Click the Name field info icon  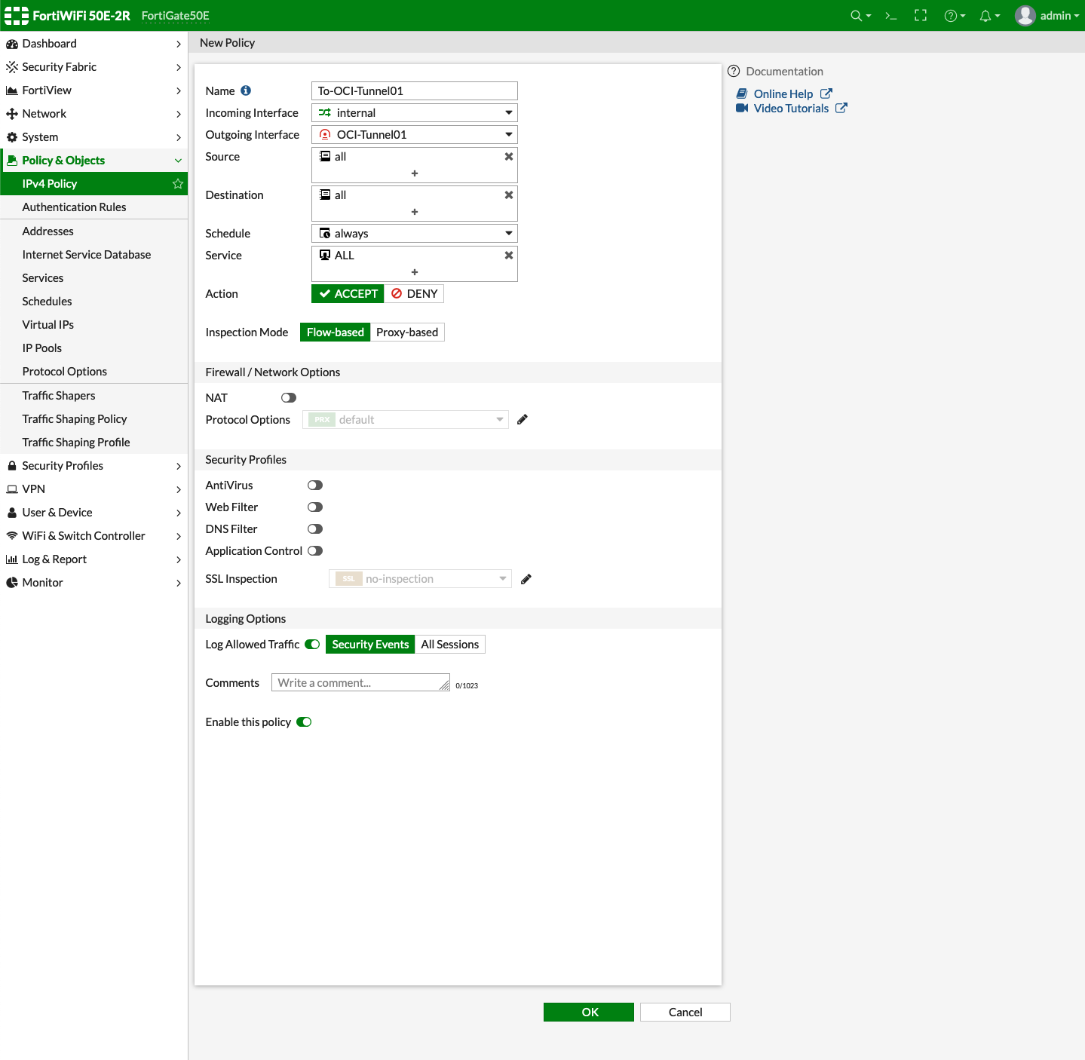(246, 90)
